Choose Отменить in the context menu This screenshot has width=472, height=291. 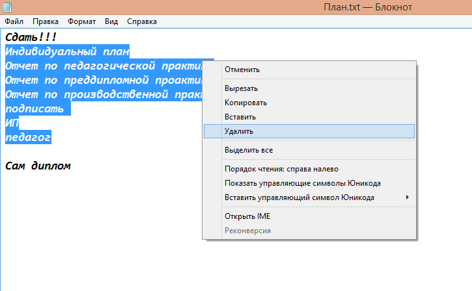(x=242, y=70)
